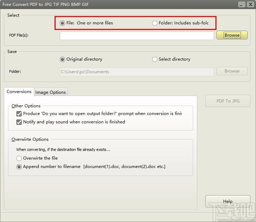Open the Image Options tab

pyautogui.click(x=51, y=92)
